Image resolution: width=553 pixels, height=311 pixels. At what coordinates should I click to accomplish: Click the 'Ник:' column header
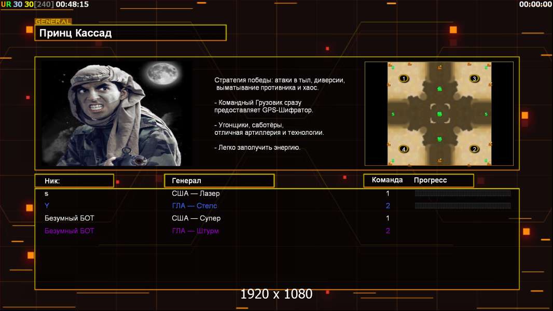[x=74, y=181]
